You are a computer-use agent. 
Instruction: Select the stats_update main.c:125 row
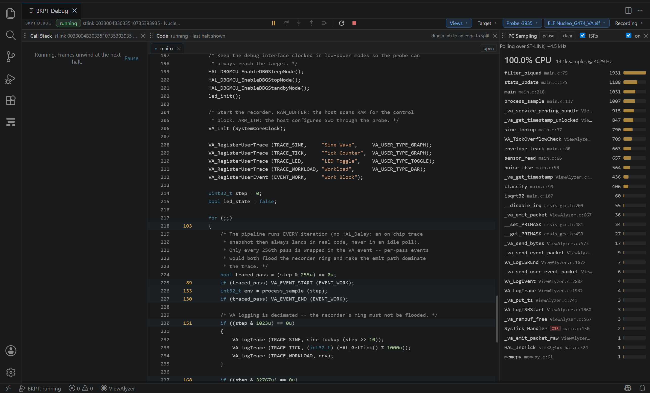pos(575,82)
